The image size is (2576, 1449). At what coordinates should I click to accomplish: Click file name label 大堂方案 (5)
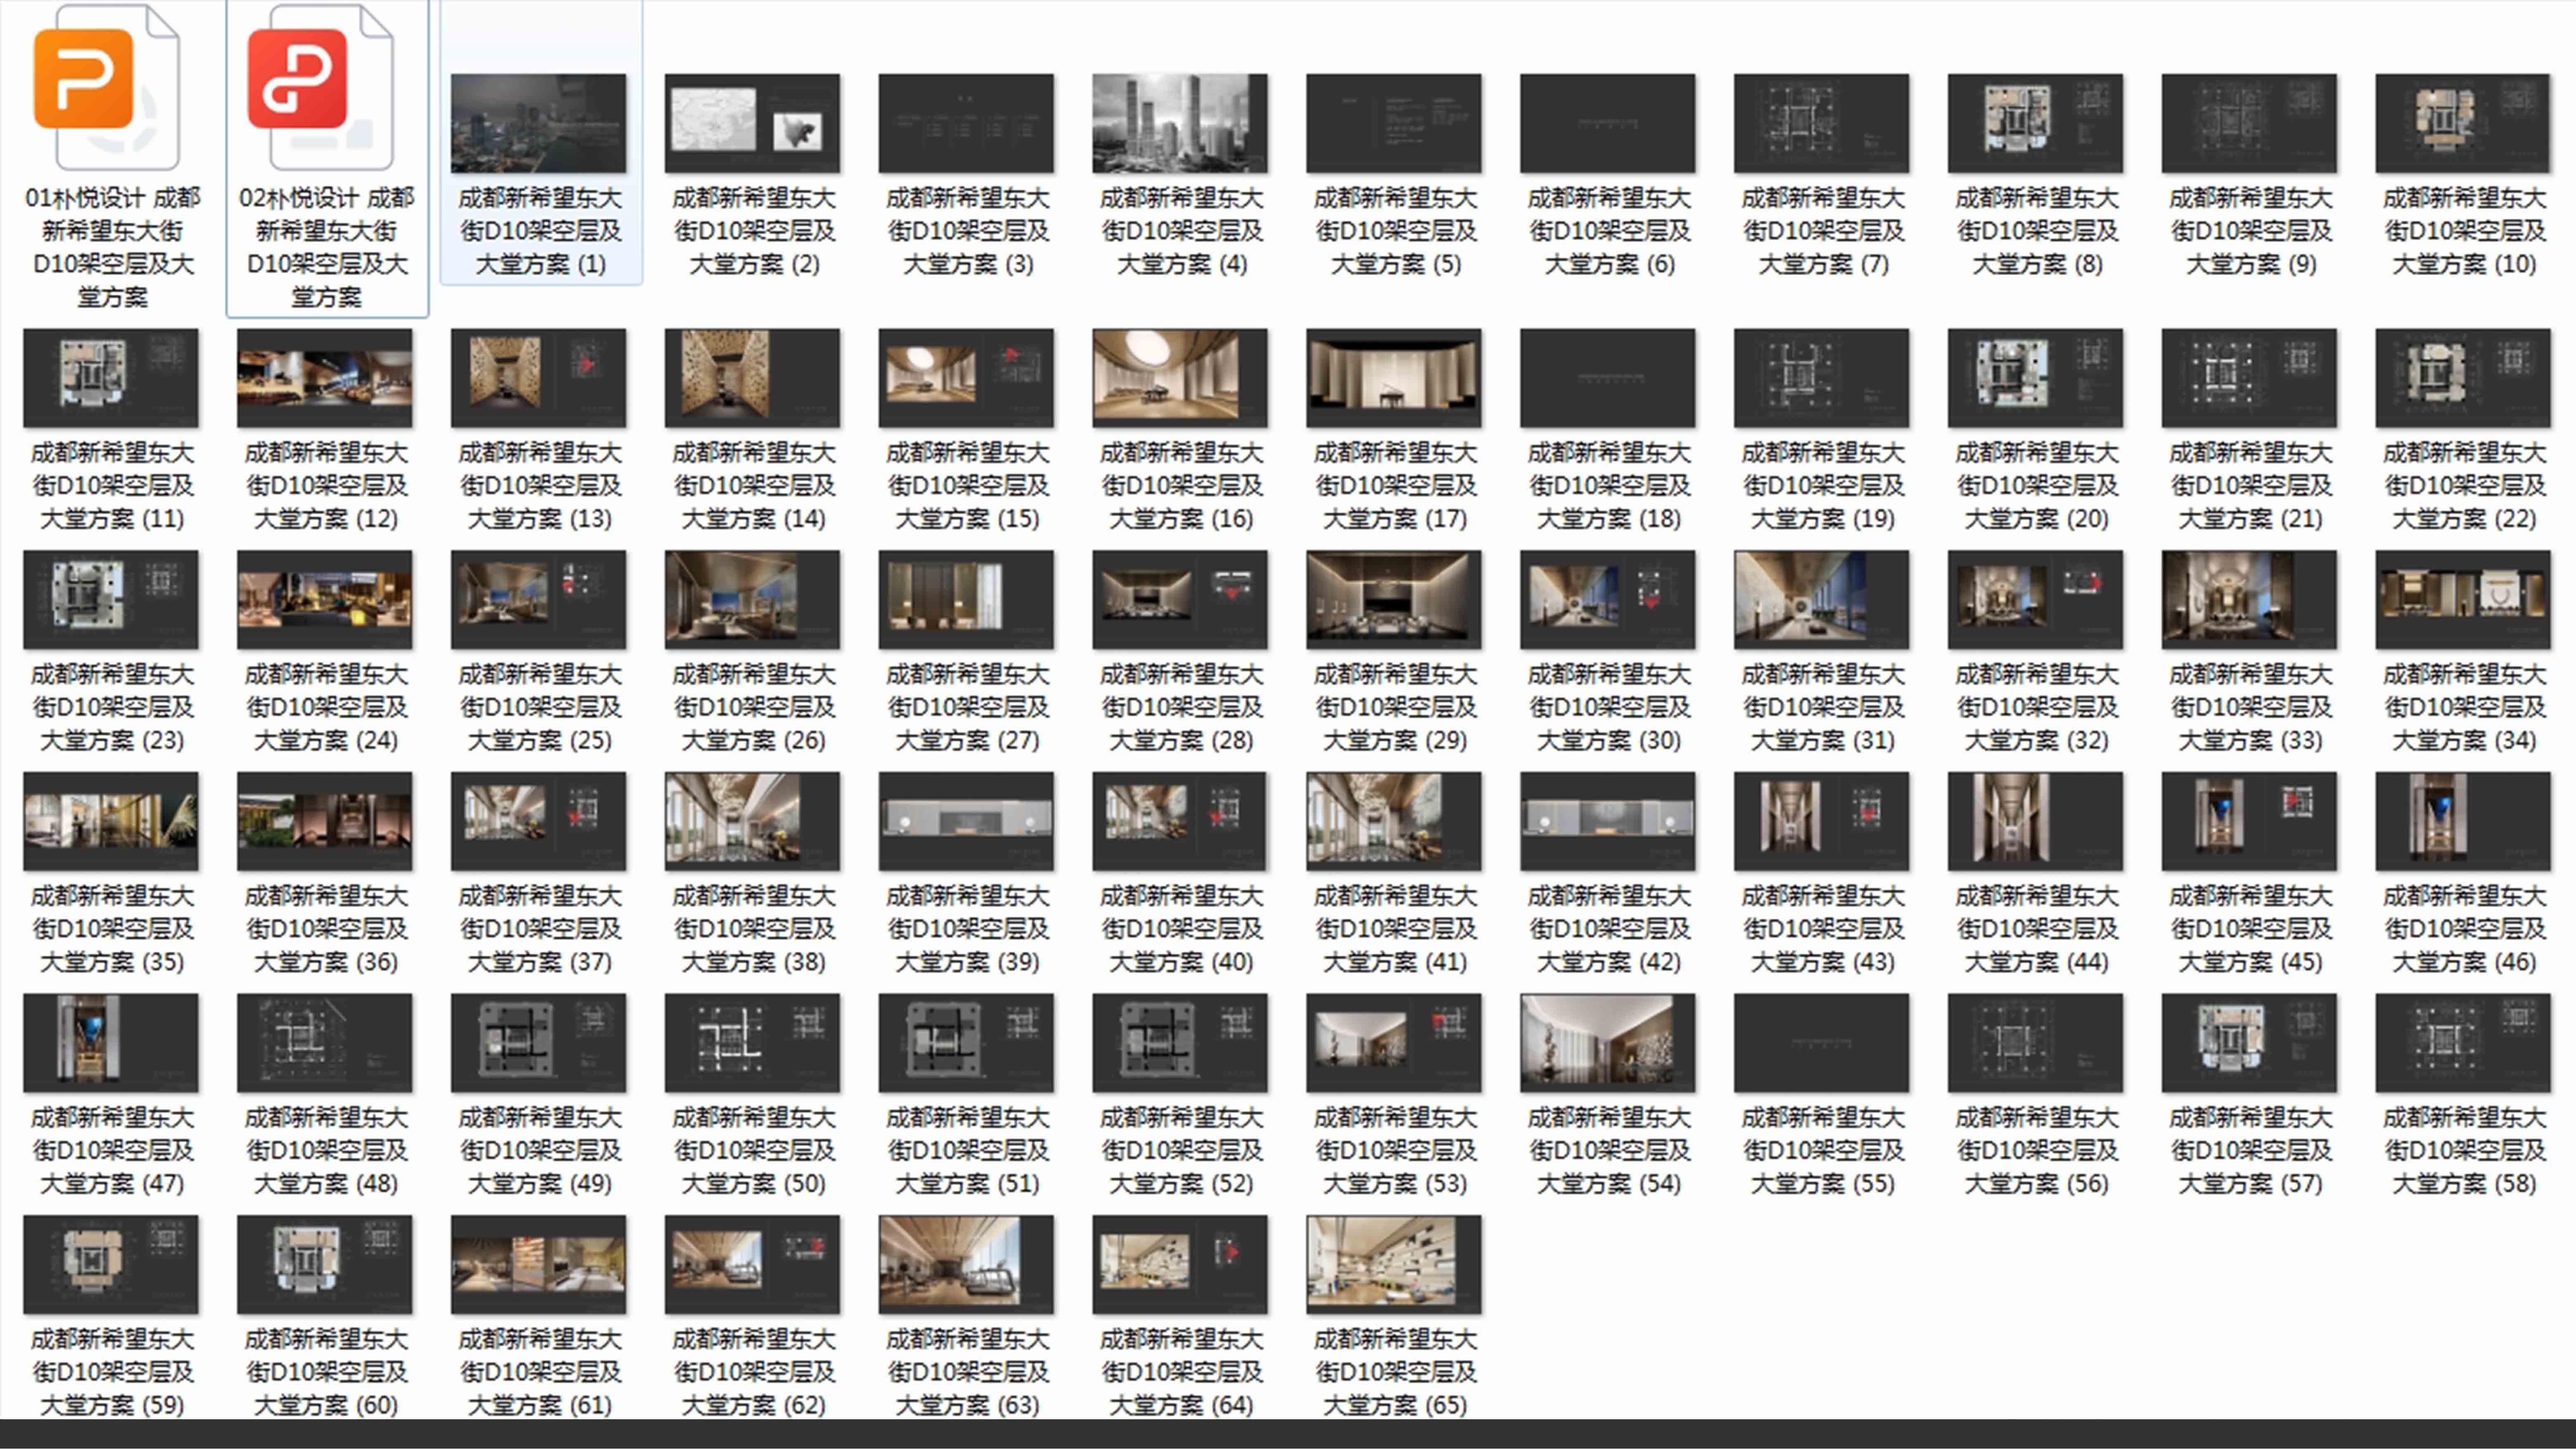(x=1396, y=231)
